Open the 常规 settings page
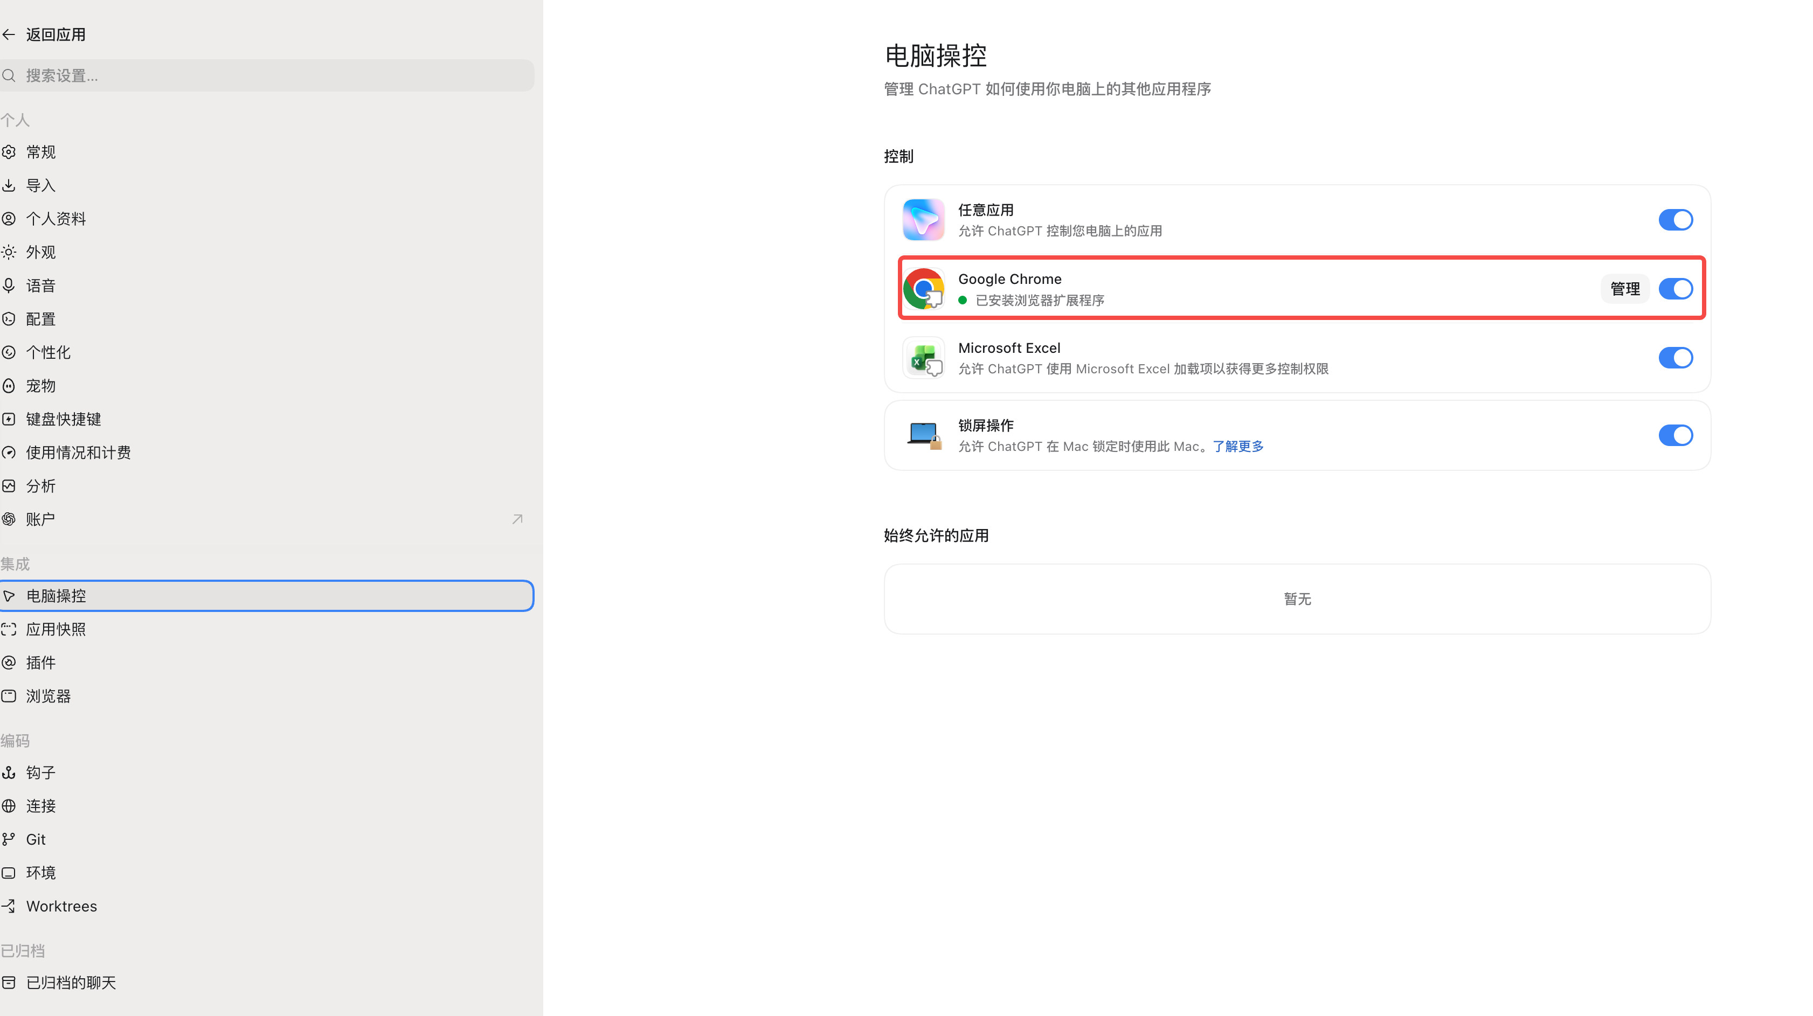Viewport: 1813px width, 1016px height. pos(267,152)
